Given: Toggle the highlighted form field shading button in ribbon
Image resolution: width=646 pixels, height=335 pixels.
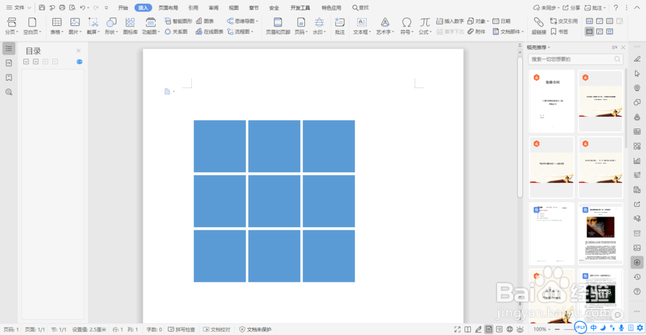Looking at the screenshot, I should 590,31.
